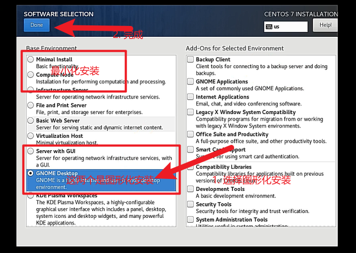The height and width of the screenshot is (253, 356).
Task: Click 'Server for operating network infrastructure services.' text
Action: point(98,97)
